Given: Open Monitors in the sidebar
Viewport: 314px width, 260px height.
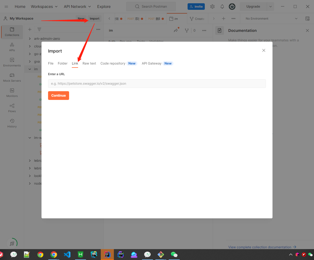Looking at the screenshot, I should (12, 93).
